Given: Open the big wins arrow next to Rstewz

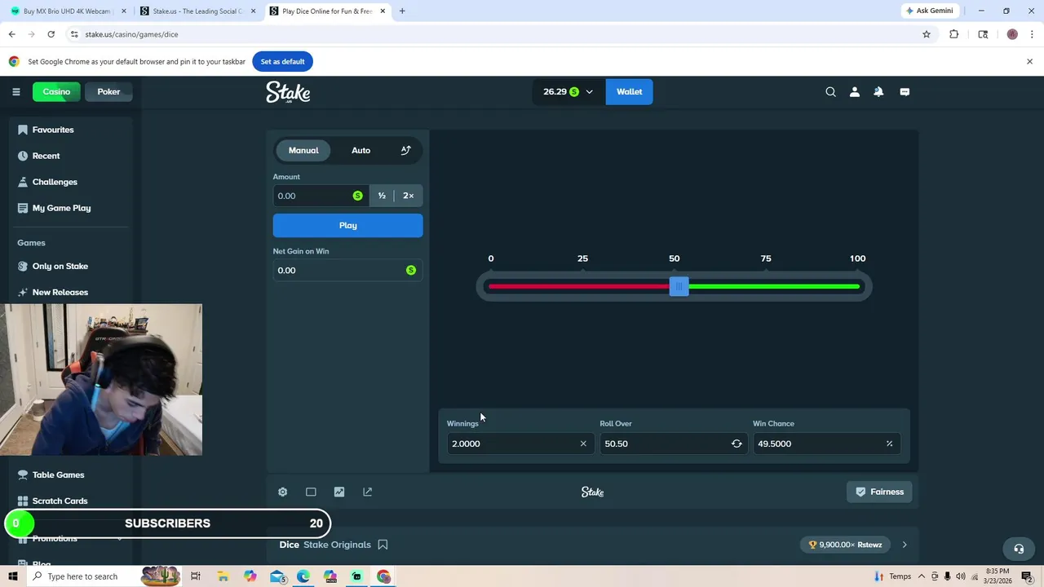Looking at the screenshot, I should [905, 545].
